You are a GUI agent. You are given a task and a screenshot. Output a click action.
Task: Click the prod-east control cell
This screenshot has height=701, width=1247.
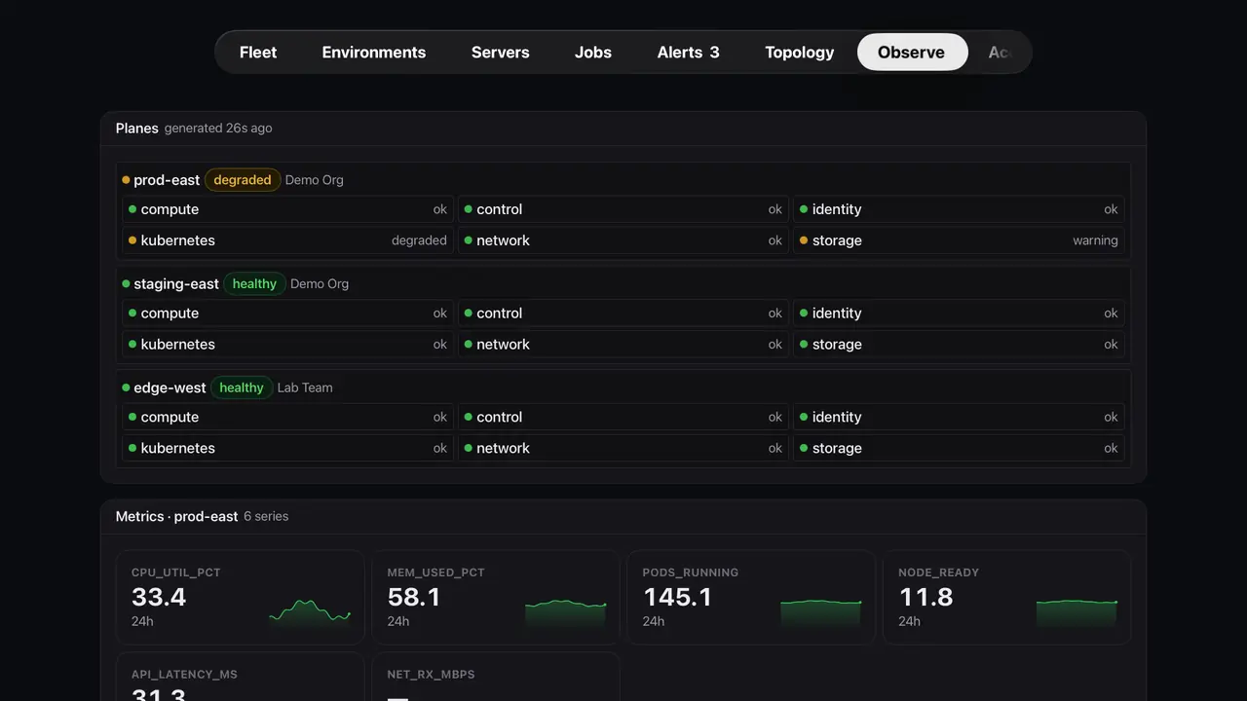coord(623,209)
